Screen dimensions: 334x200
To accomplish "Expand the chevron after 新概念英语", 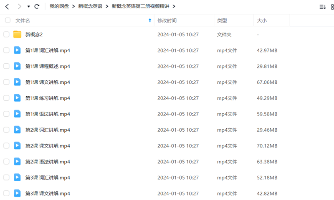I will tap(107, 7).
